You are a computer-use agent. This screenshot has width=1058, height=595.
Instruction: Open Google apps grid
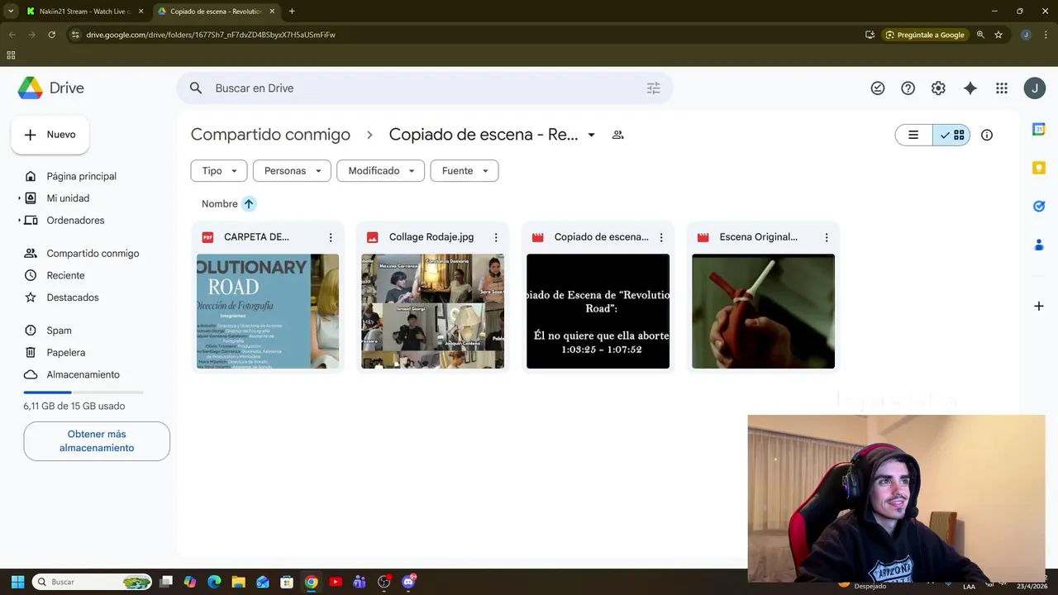tap(1002, 88)
